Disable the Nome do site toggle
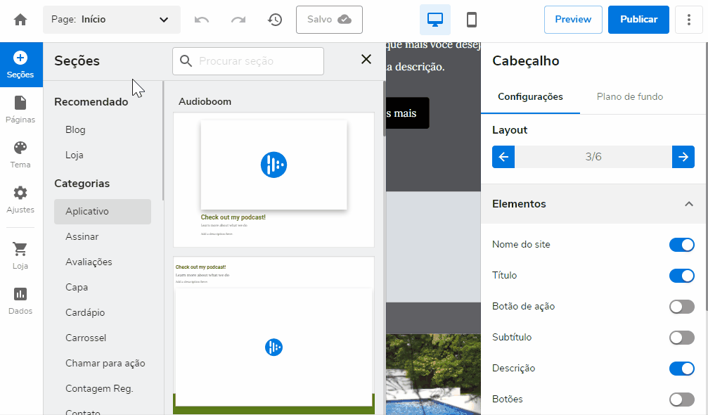The width and height of the screenshot is (708, 415). tap(682, 245)
